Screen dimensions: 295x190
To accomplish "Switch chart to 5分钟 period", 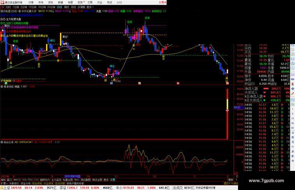I will coord(23,7).
